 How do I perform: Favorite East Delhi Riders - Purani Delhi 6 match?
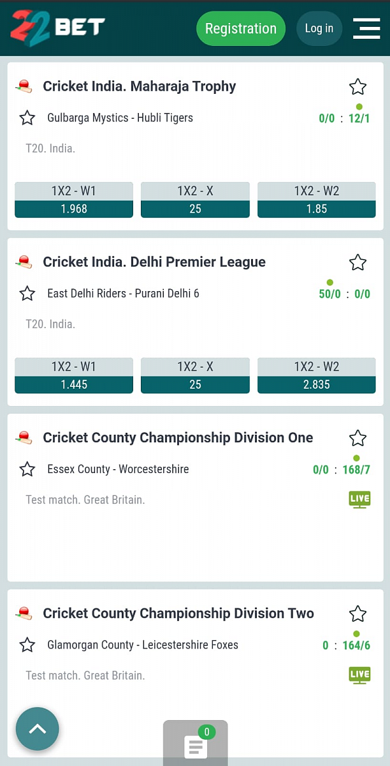pos(27,294)
